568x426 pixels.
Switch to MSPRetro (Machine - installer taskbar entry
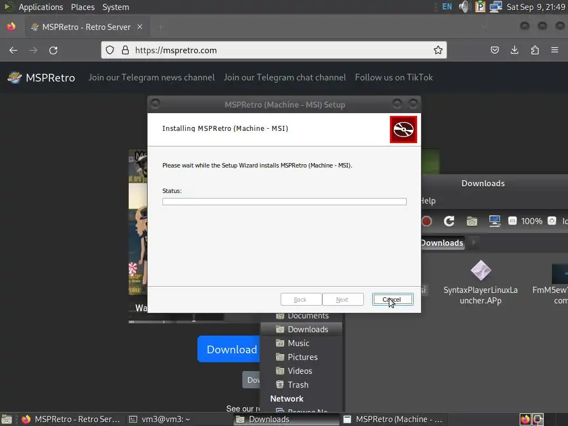tap(393, 419)
